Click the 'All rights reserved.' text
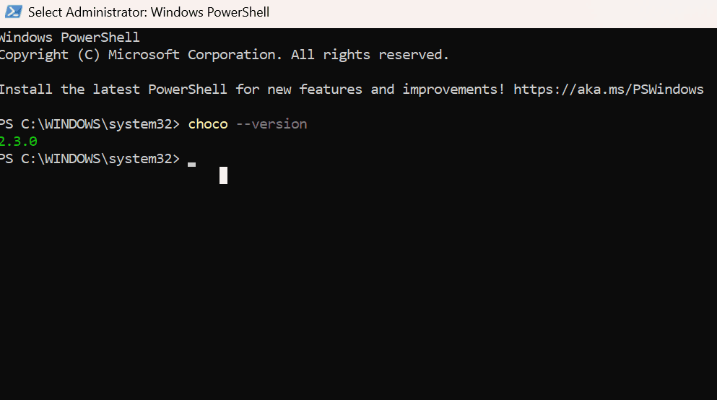717x400 pixels. coord(370,55)
